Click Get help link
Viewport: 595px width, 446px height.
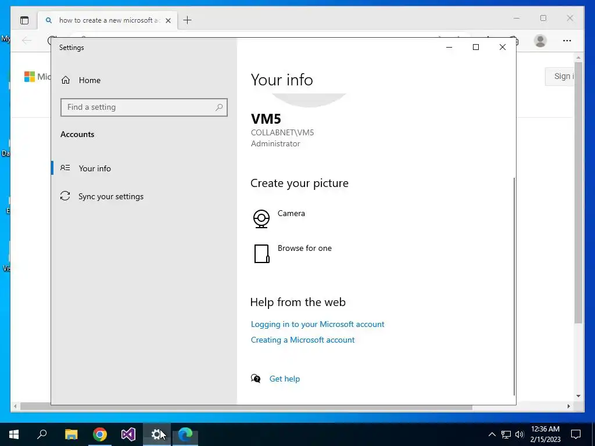284,379
